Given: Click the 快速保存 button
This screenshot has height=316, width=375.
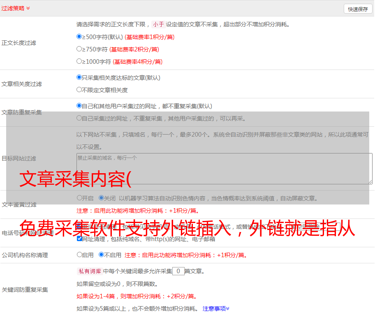Looking at the screenshot, I should [x=358, y=9].
